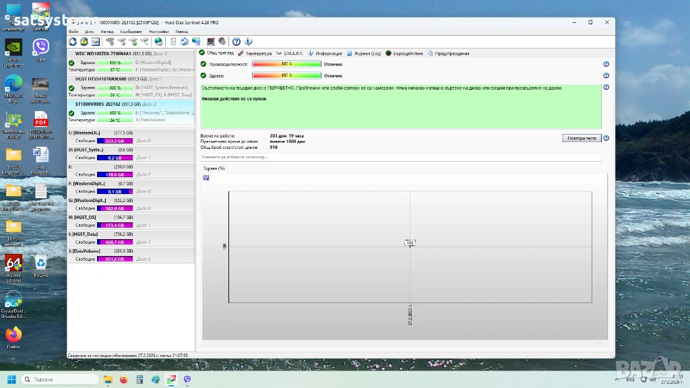Click the comment input field below statistics
This screenshot has width=690, height=388.
coord(401,157)
